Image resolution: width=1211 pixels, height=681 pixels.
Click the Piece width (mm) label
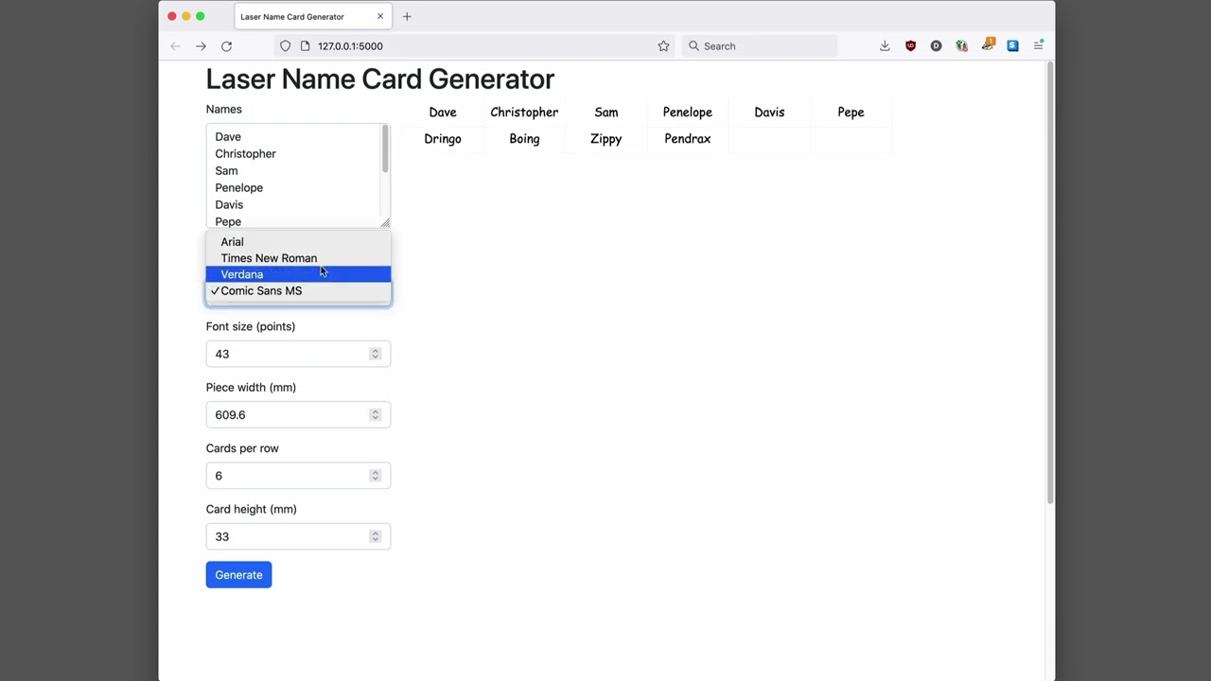pyautogui.click(x=251, y=387)
